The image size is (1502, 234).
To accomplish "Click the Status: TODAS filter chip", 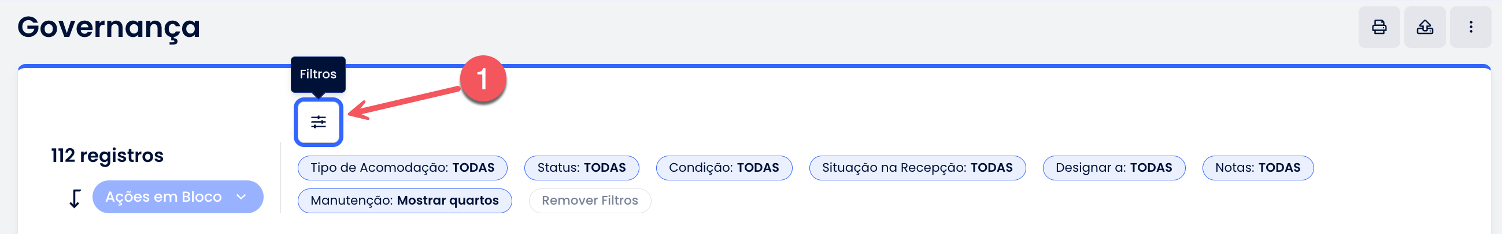I will [x=582, y=168].
